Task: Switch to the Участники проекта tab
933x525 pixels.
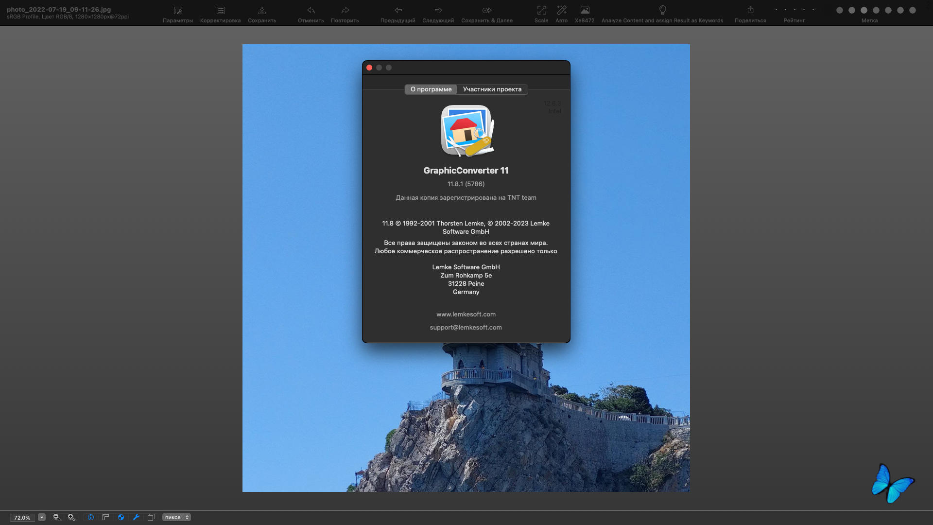Action: coord(492,89)
